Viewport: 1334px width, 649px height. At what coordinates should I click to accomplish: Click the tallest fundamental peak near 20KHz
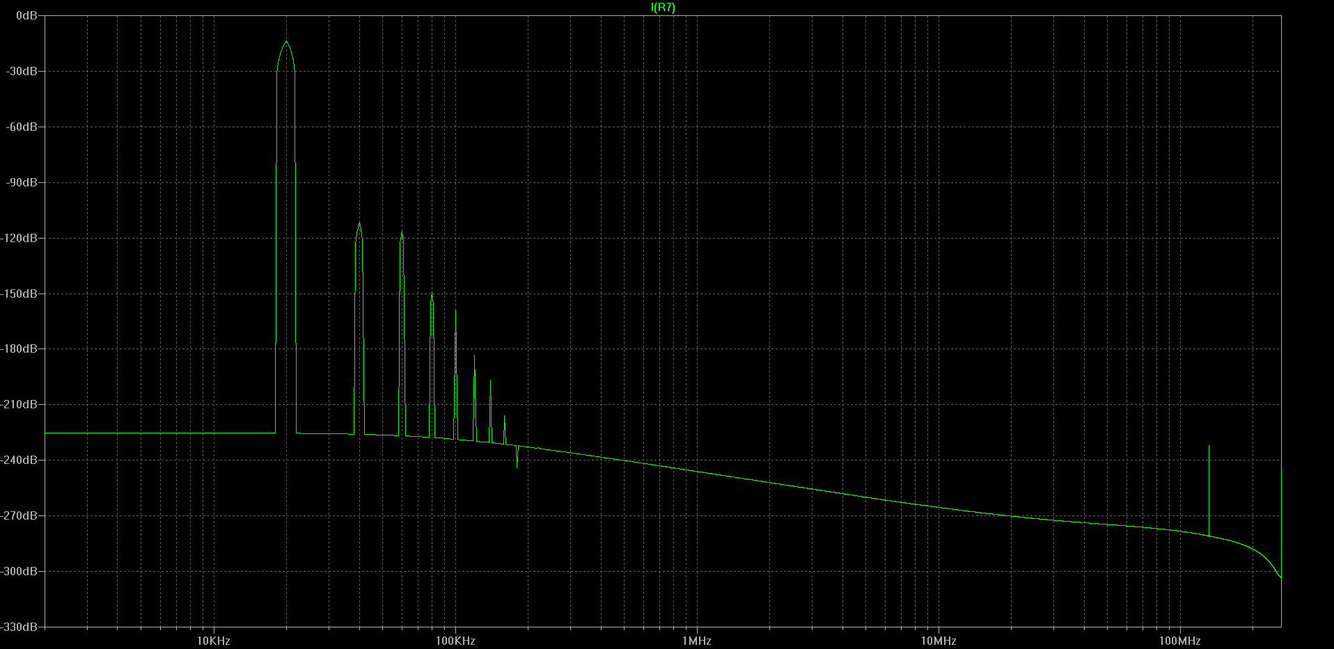click(x=285, y=42)
